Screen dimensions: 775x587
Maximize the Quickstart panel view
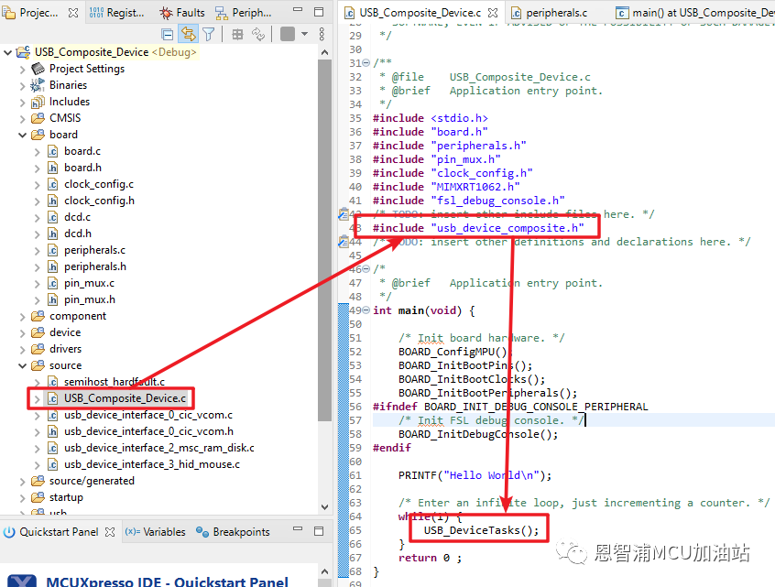319,531
